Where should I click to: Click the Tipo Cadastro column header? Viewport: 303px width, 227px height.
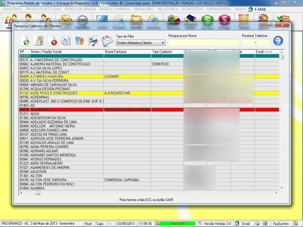point(167,51)
